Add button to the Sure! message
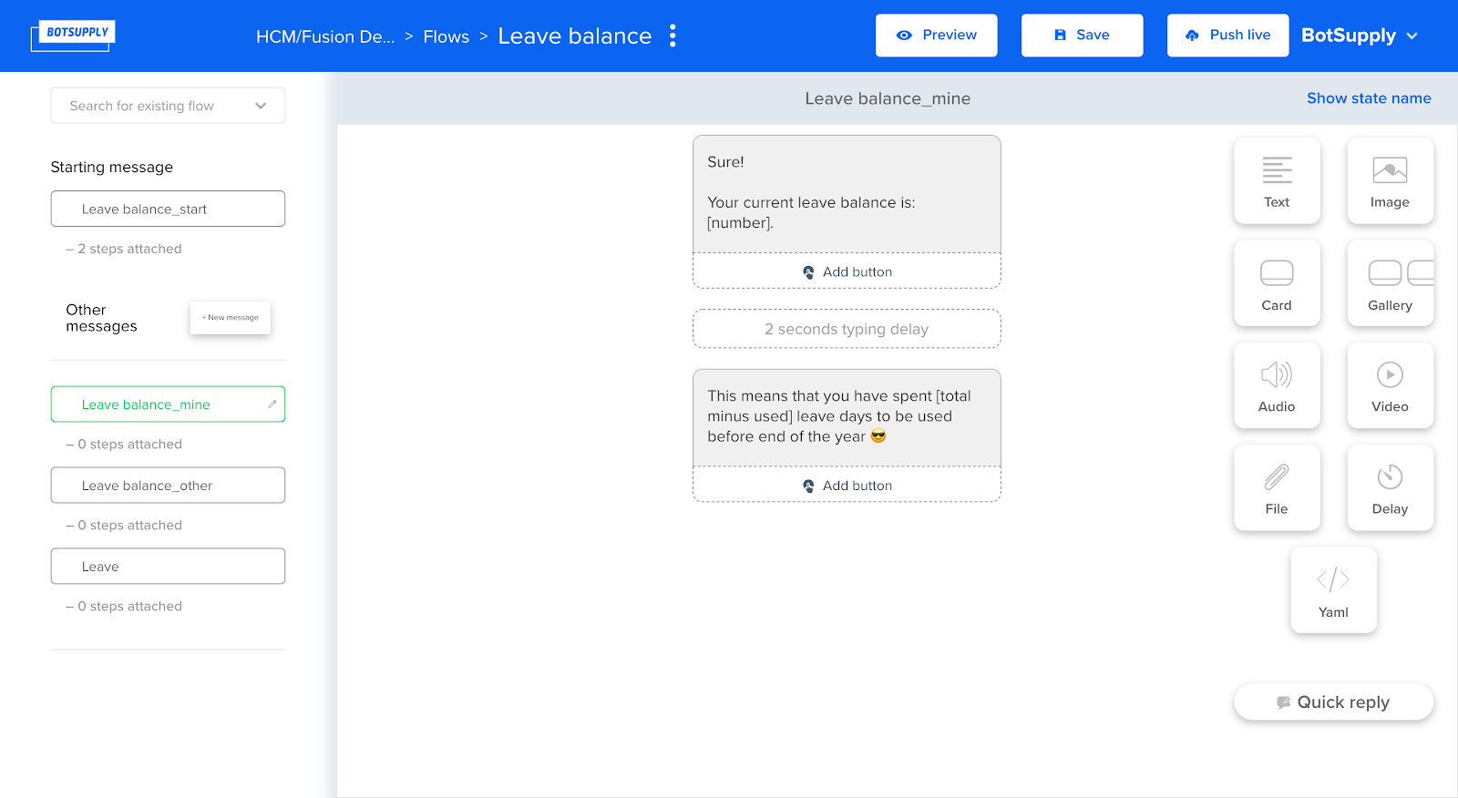The image size is (1458, 798). pyautogui.click(x=847, y=271)
